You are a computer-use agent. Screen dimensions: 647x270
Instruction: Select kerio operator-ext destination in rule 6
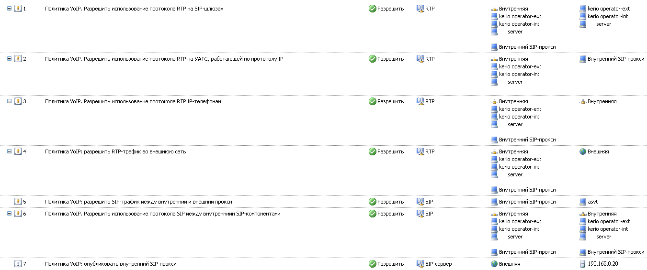tap(609, 221)
